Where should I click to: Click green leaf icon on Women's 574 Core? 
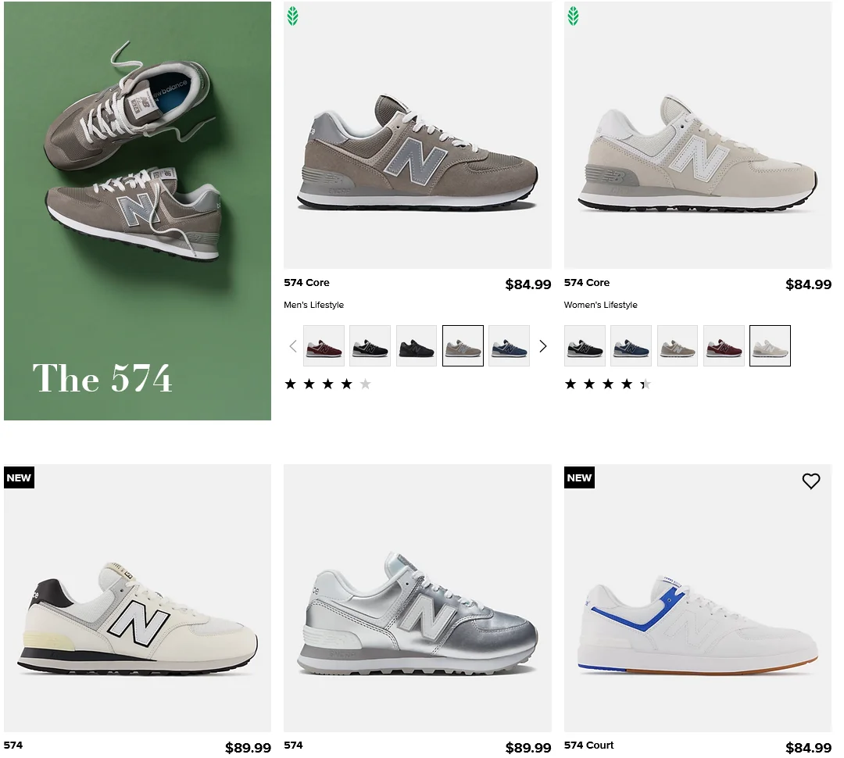point(574,16)
